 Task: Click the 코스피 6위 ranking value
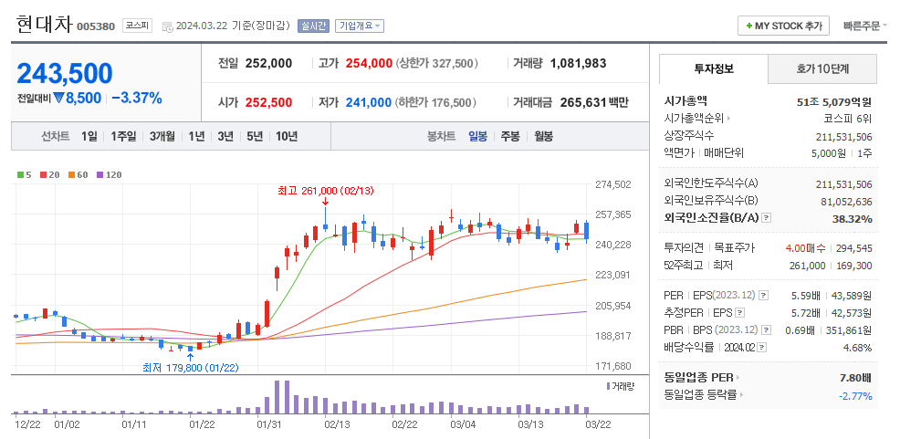848,119
